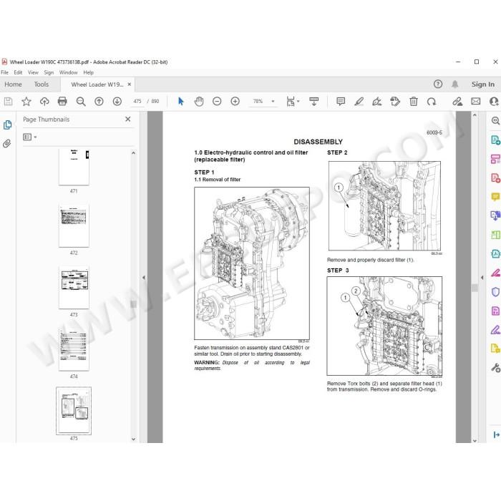501x501 pixels.
Task: Open the Edit menu
Action: (x=18, y=72)
